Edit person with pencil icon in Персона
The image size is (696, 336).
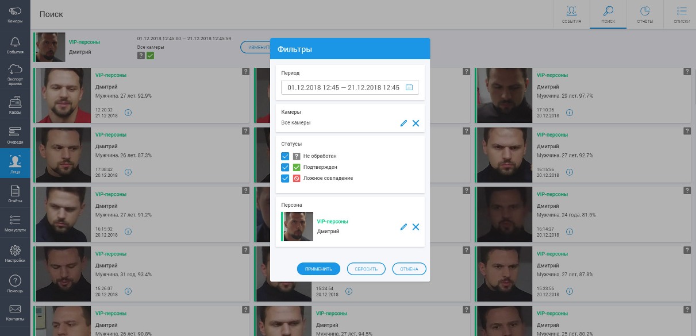403,227
